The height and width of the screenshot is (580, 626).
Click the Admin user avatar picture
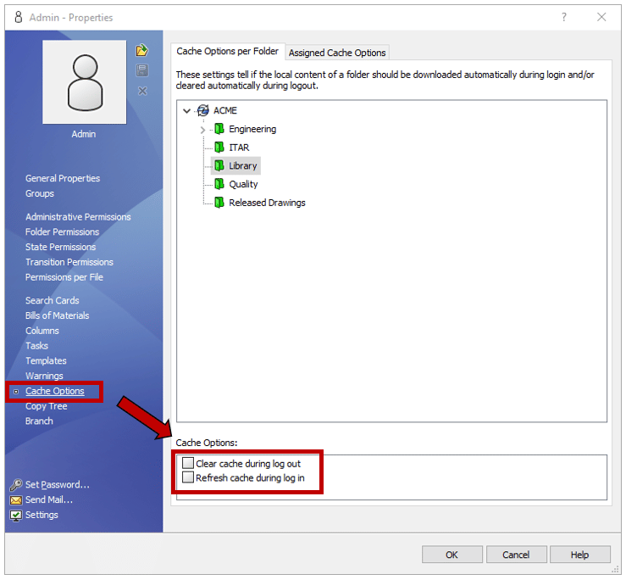pos(85,82)
